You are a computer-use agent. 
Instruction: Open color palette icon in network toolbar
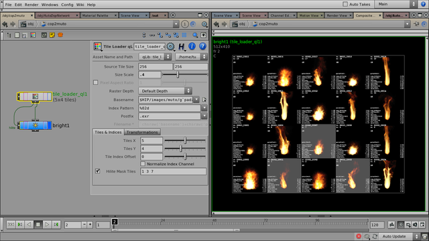(x=33, y=35)
